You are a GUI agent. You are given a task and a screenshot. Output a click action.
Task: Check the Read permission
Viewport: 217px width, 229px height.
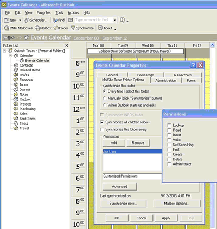169,130
